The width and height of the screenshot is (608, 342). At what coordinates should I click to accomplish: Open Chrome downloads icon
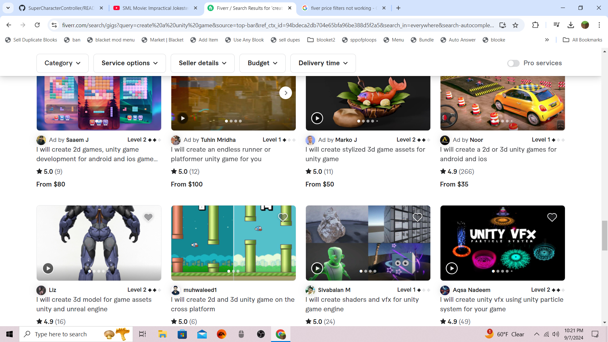pyautogui.click(x=571, y=25)
